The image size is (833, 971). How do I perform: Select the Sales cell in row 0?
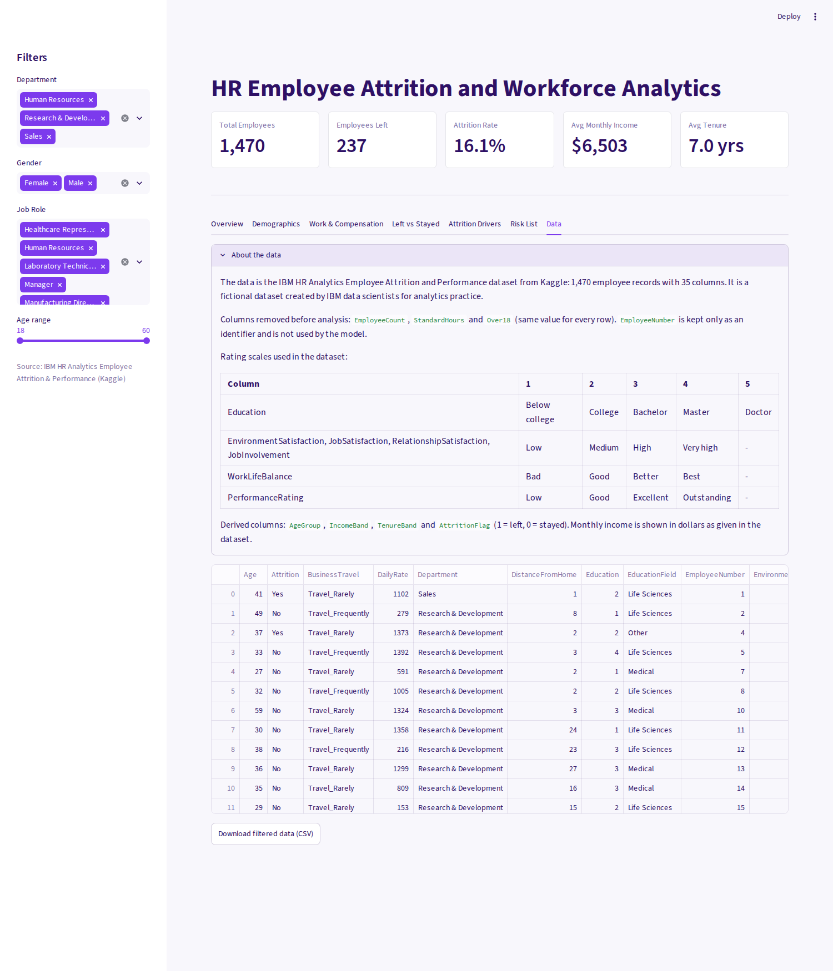460,594
